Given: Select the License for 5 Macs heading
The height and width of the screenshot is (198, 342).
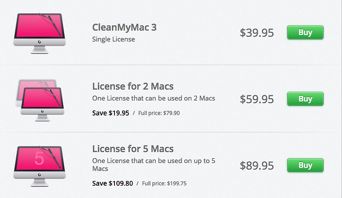Looking at the screenshot, I should coord(133,149).
